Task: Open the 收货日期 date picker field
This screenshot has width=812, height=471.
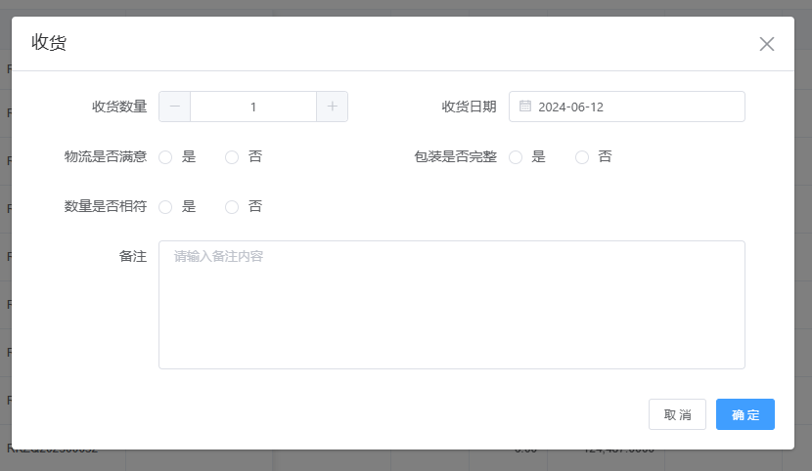Action: pyautogui.click(x=636, y=107)
